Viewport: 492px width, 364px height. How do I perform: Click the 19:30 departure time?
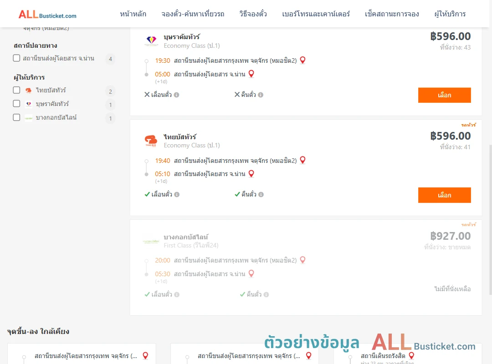coord(163,61)
